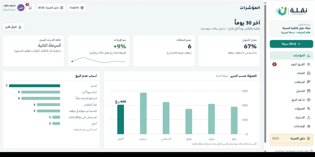Screen dimensions: 315x157
Task: Click the bar-chart icon beside المؤشرات
Action: [309, 55]
